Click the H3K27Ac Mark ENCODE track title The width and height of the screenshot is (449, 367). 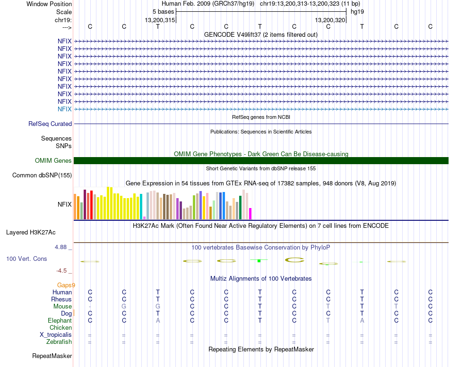pyautogui.click(x=261, y=226)
